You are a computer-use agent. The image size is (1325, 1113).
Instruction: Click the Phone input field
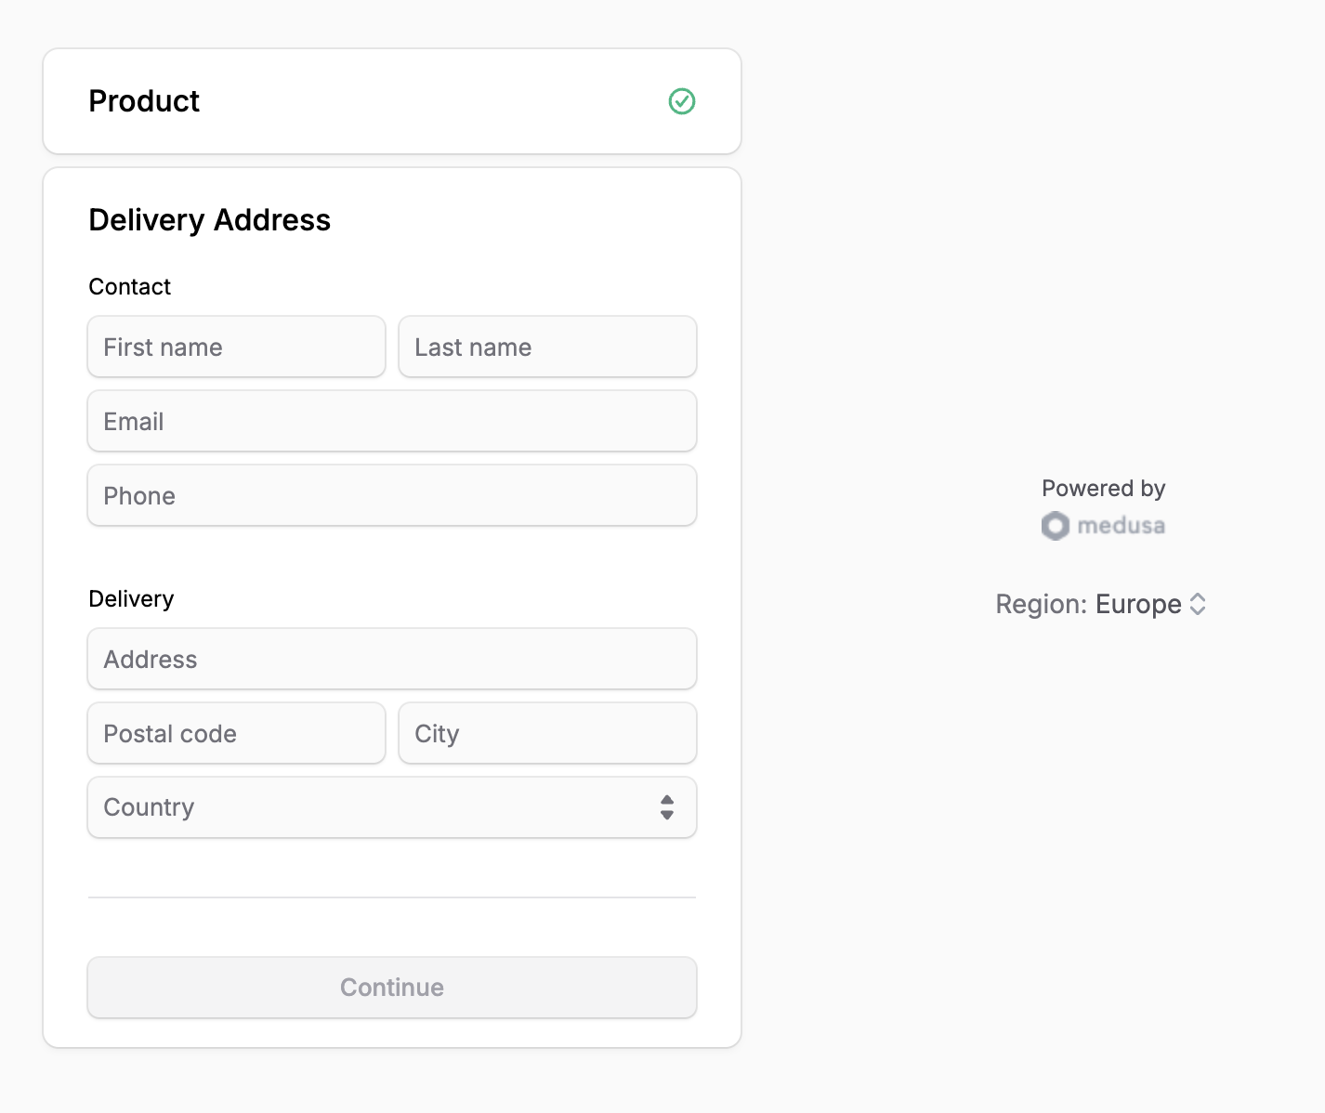(x=391, y=495)
